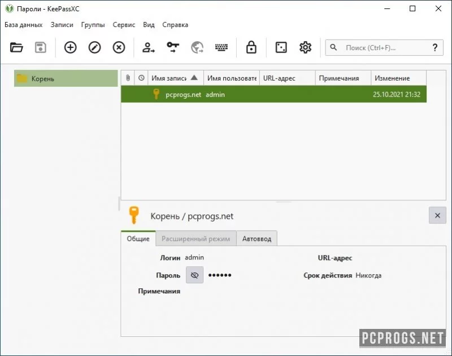Edit the selected entry with pencil icon

[94, 47]
